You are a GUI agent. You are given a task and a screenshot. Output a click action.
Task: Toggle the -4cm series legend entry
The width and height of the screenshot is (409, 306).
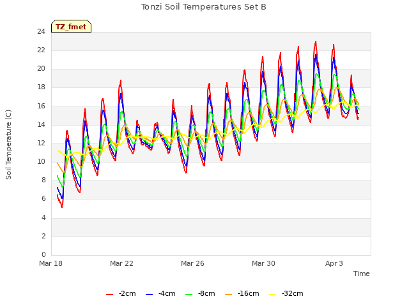pos(160,294)
